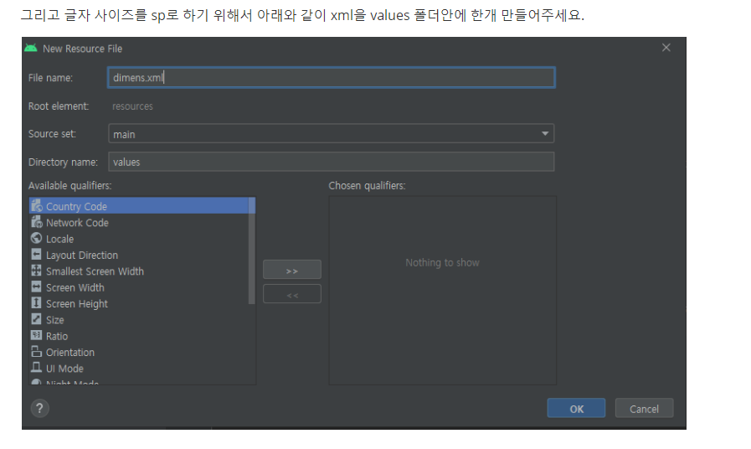Click the Screen Height icon

36,303
